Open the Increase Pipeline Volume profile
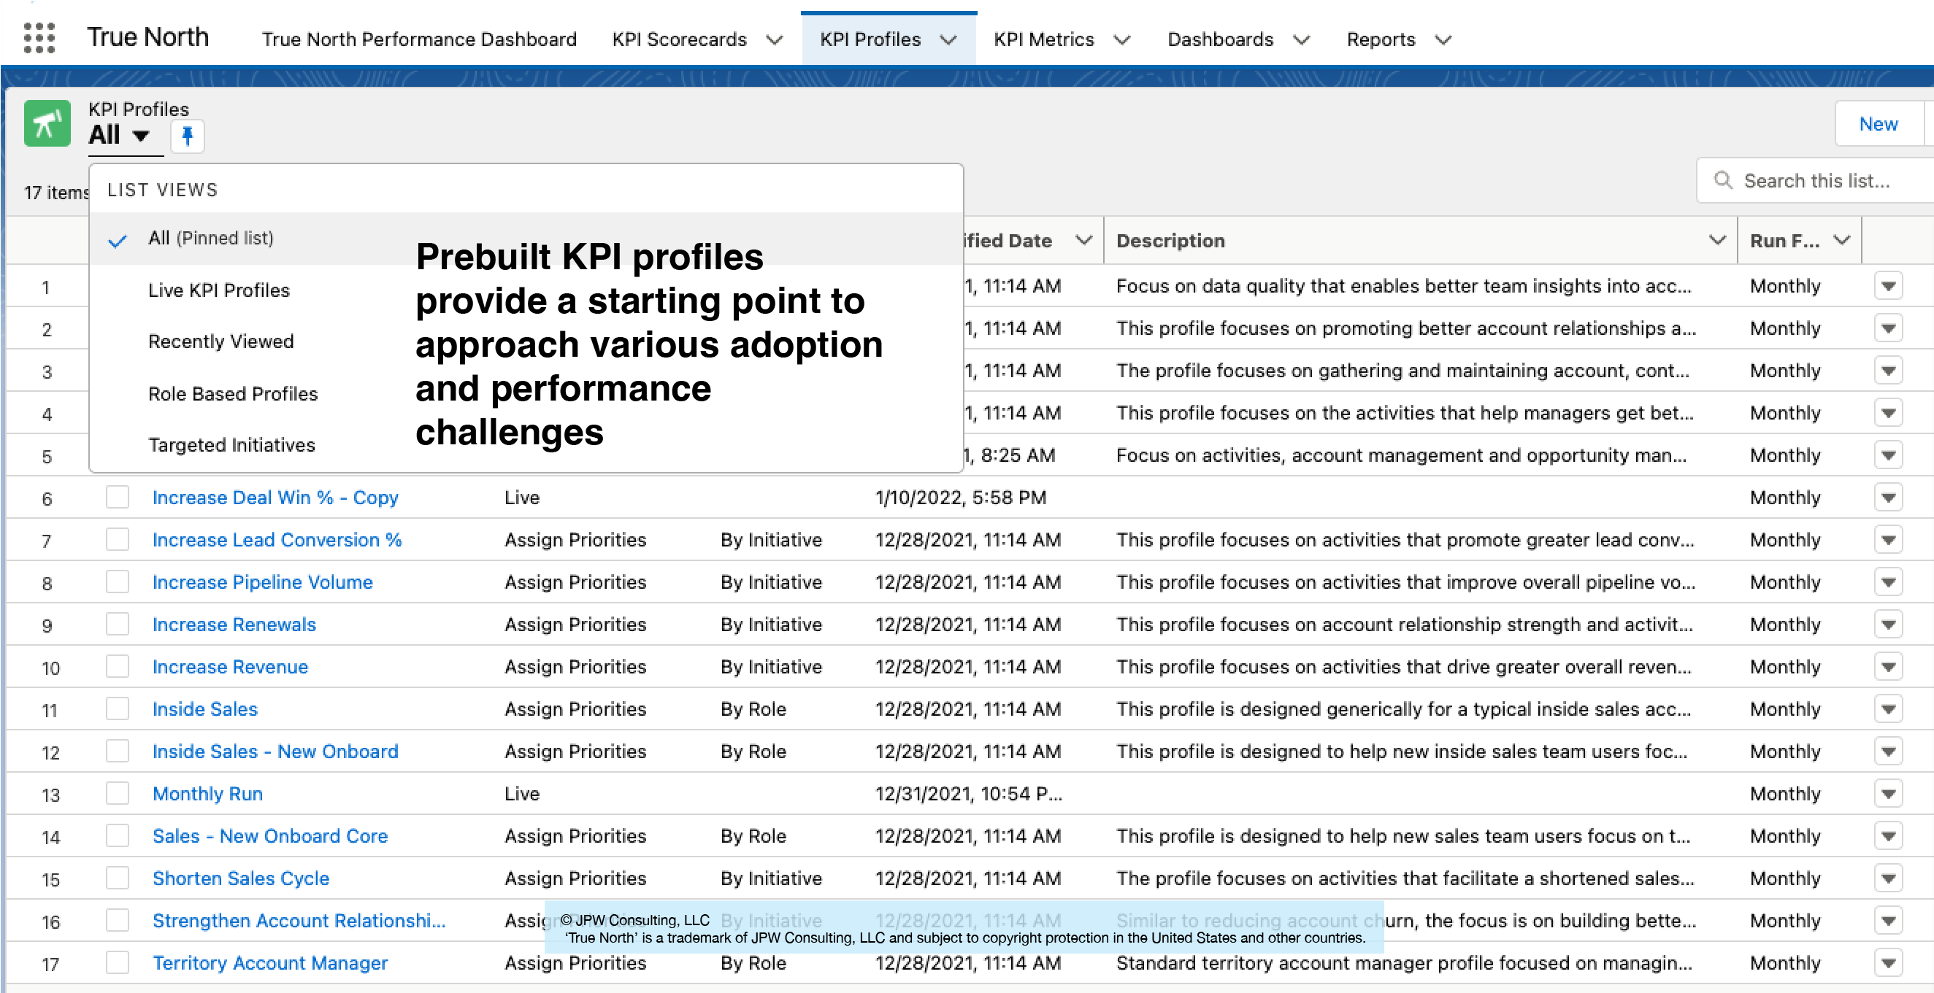1934x993 pixels. pyautogui.click(x=262, y=582)
